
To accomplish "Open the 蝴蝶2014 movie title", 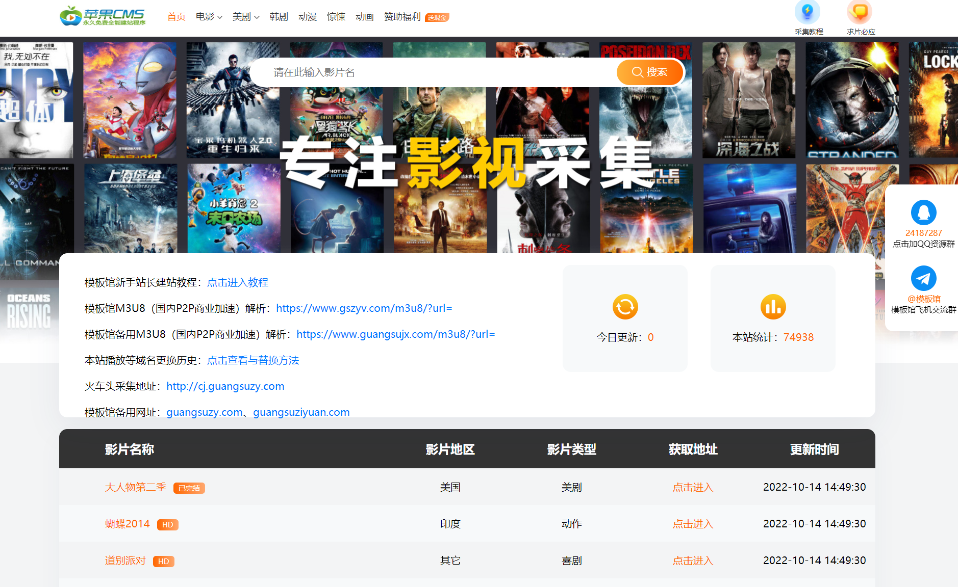I will [x=127, y=524].
